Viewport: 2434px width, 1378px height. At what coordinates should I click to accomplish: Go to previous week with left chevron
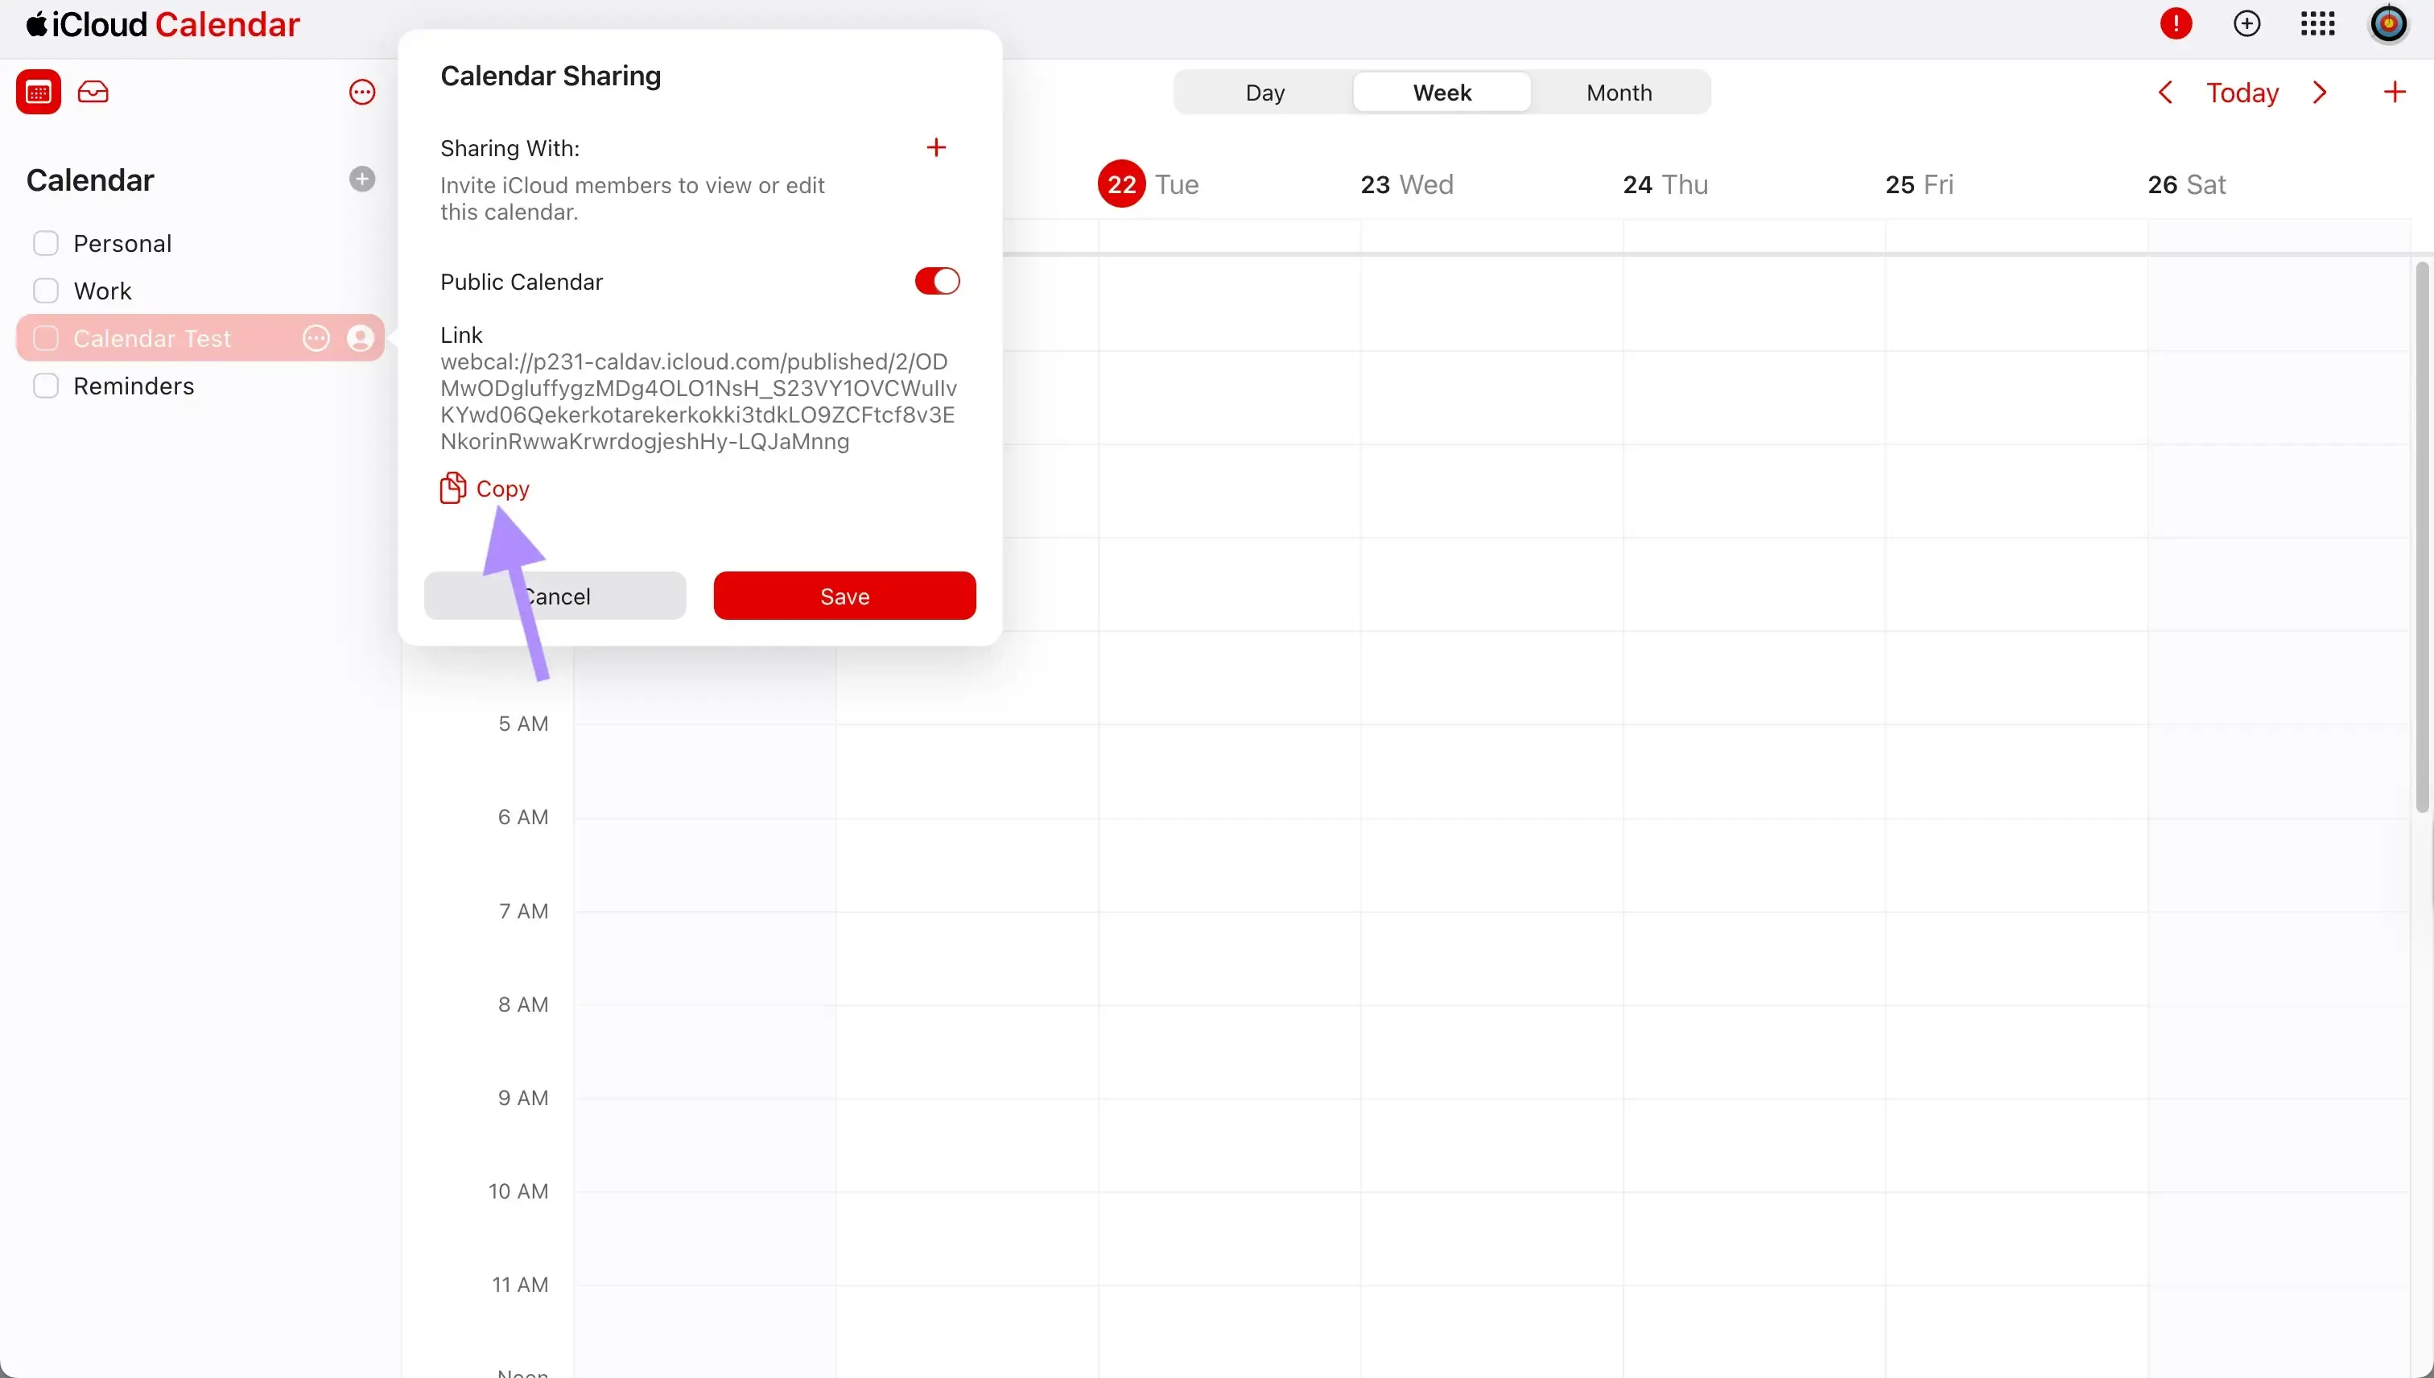(x=2166, y=92)
